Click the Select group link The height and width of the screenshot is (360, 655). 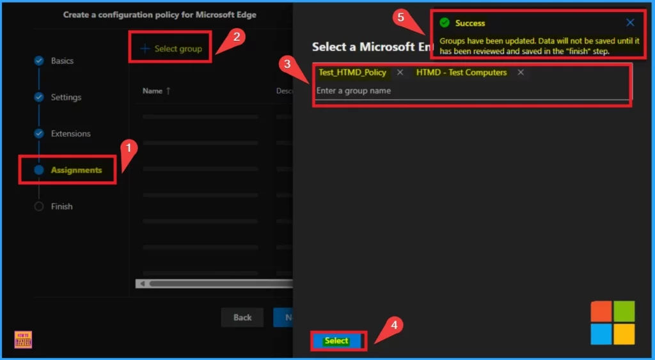click(x=178, y=49)
